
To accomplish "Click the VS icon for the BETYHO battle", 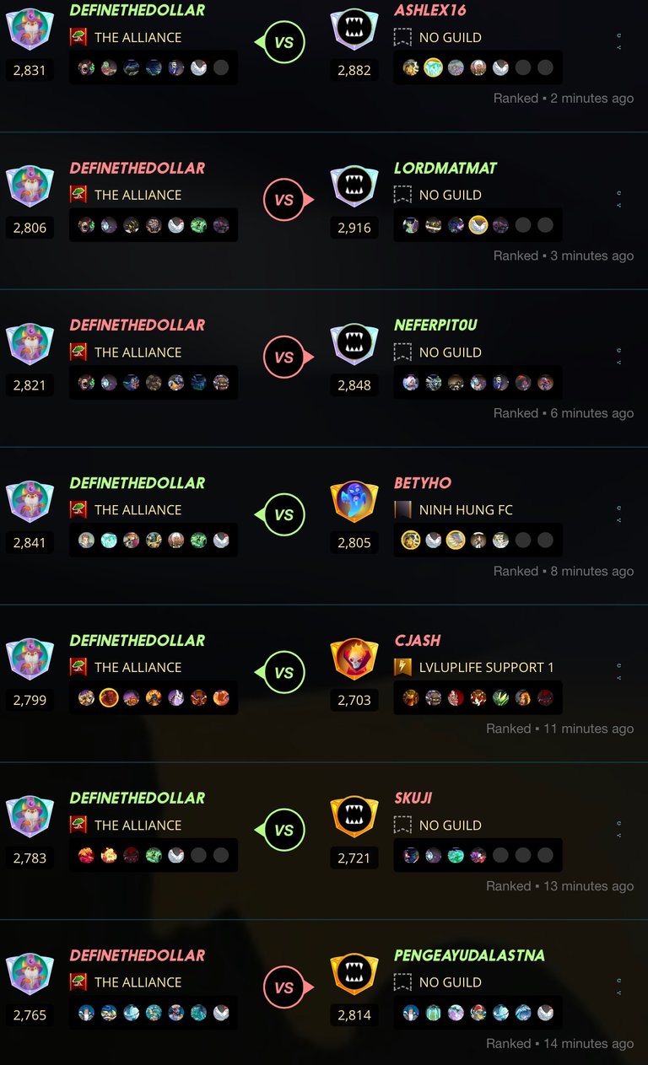I will pyautogui.click(x=283, y=515).
